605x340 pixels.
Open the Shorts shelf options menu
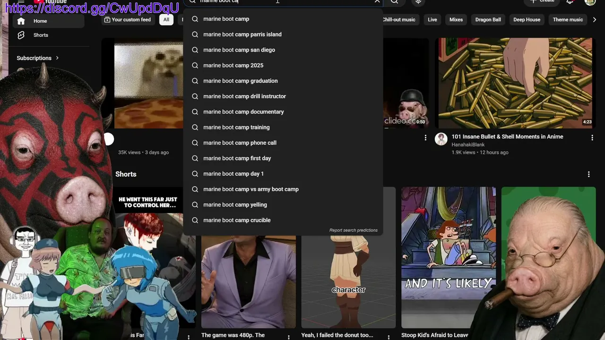pos(588,174)
